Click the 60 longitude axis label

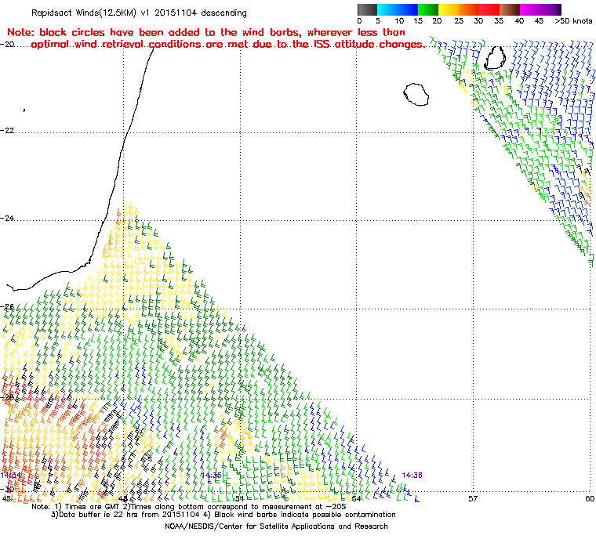point(590,498)
